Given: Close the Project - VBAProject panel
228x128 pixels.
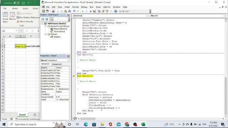Looking at the screenshot, I should click(68, 15).
